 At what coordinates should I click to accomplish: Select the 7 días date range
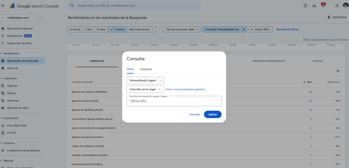(x=88, y=30)
